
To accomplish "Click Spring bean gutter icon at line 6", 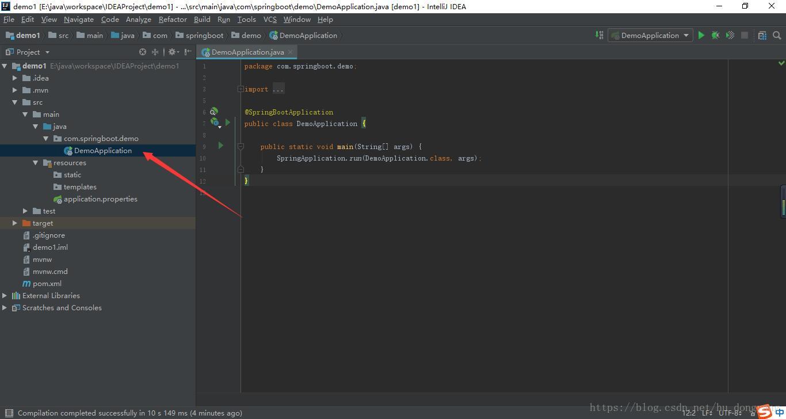I will point(213,112).
